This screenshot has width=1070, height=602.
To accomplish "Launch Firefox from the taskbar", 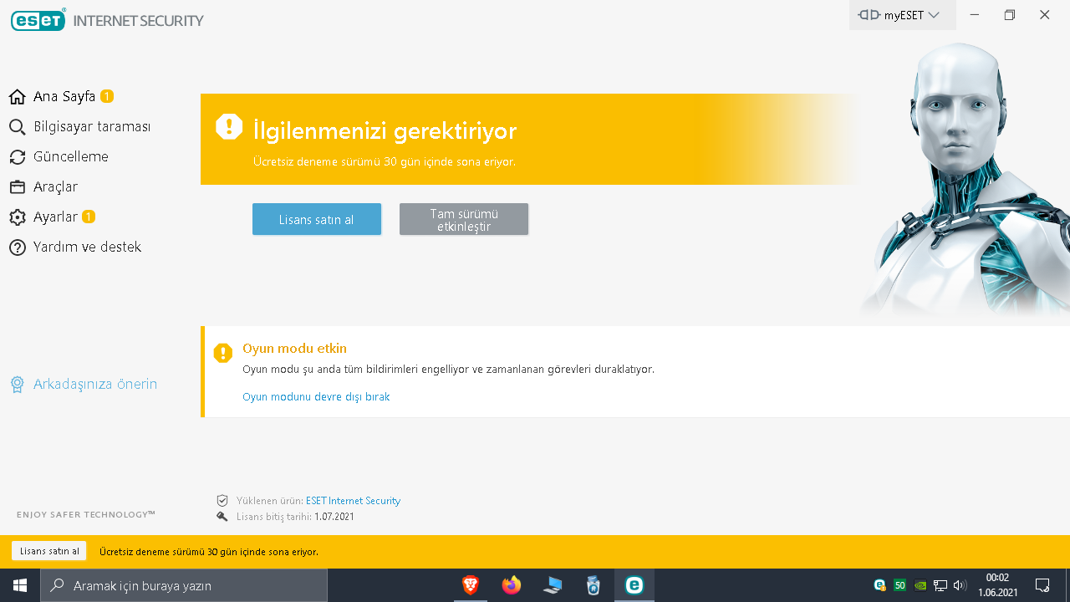I will [512, 585].
